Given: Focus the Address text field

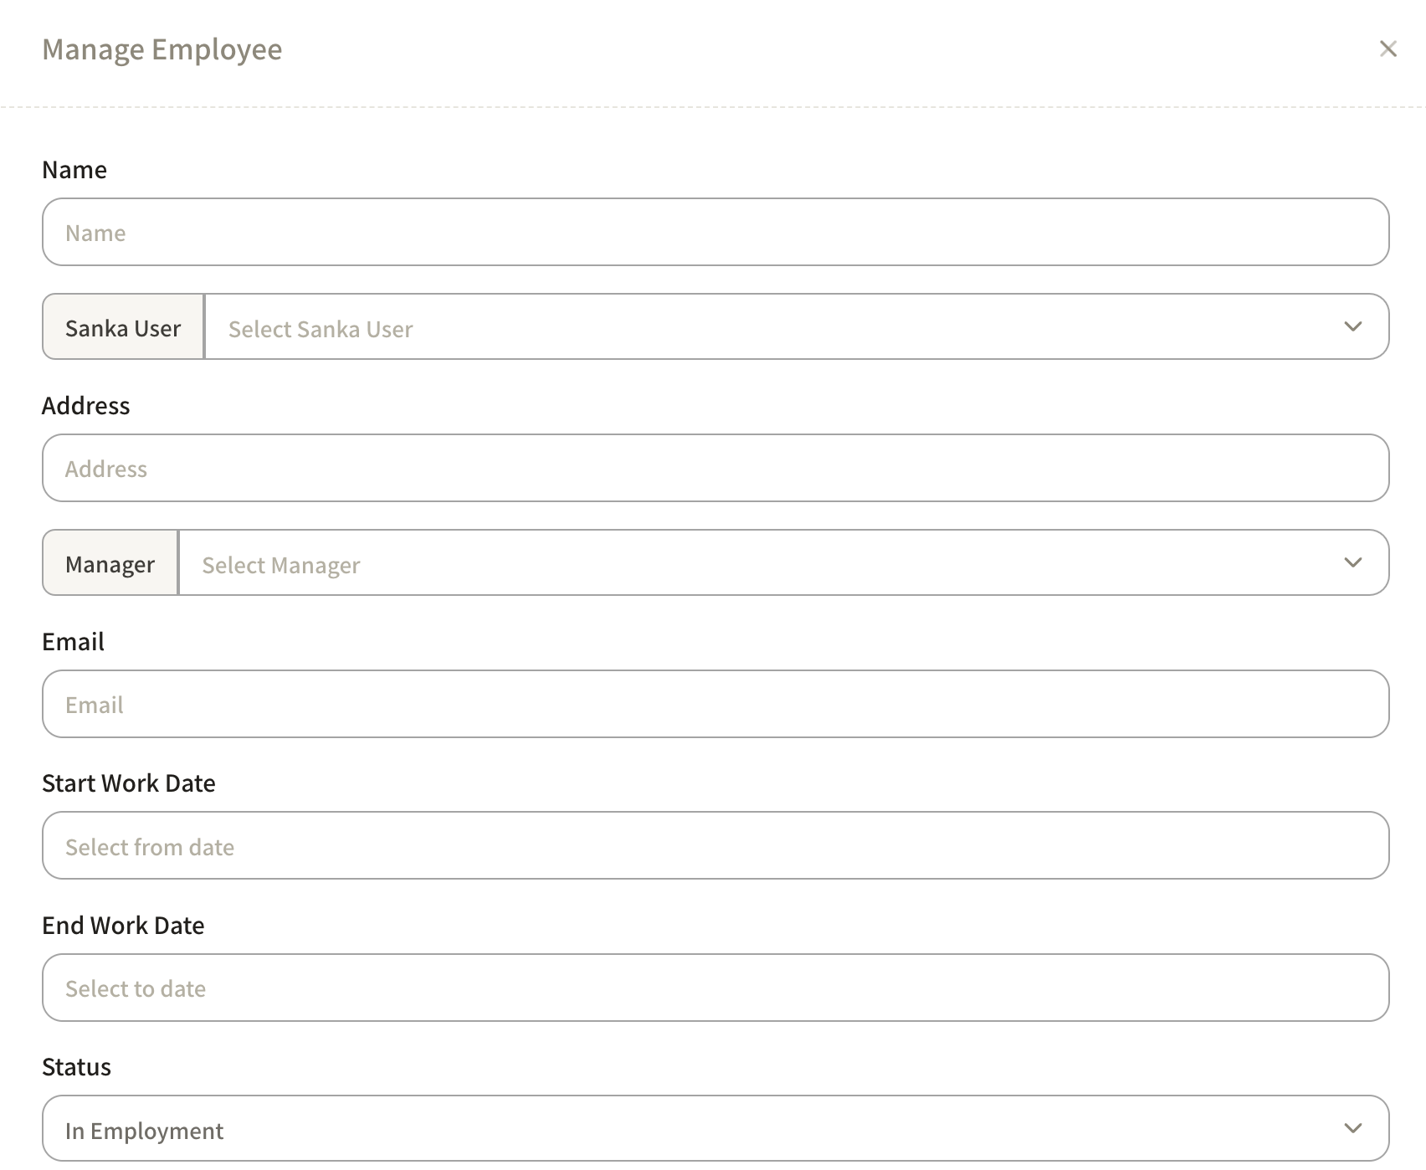Looking at the screenshot, I should click(x=716, y=469).
